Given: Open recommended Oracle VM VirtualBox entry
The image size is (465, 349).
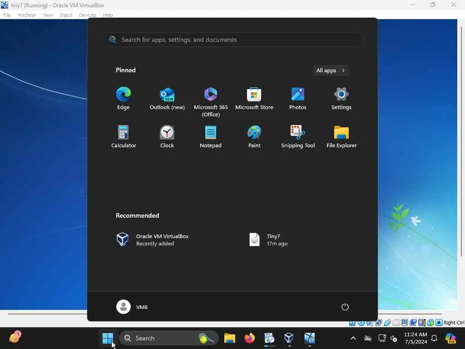Looking at the screenshot, I should 153,240.
